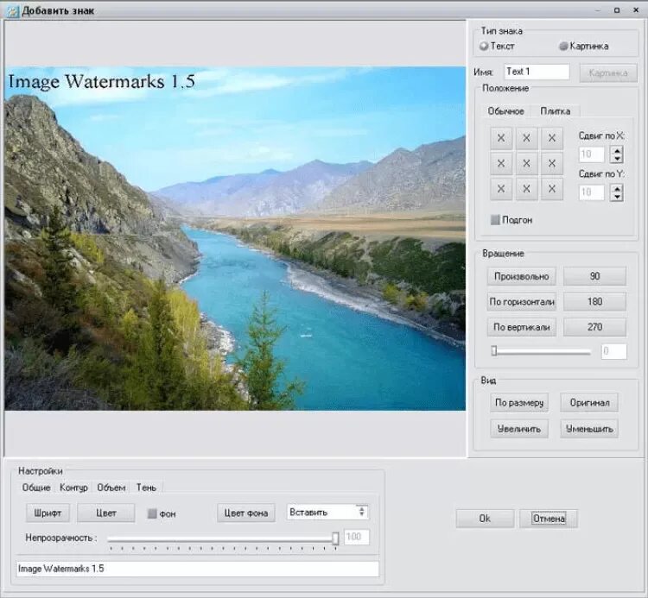
Task: Select the top-center position button
Action: 526,138
